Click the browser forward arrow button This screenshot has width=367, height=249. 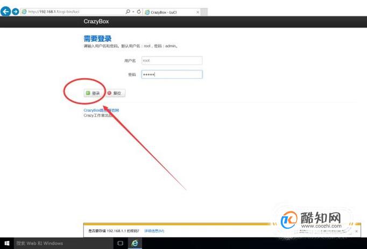[16, 11]
